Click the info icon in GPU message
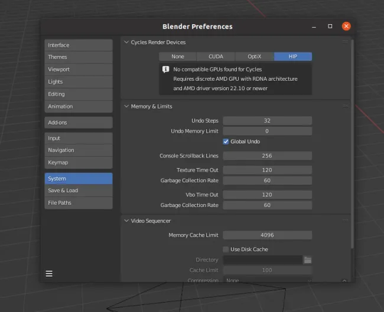 166,70
